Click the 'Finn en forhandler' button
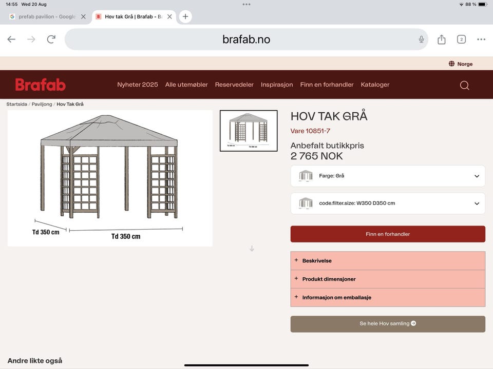Screen dimensions: 493x369 point(388,234)
